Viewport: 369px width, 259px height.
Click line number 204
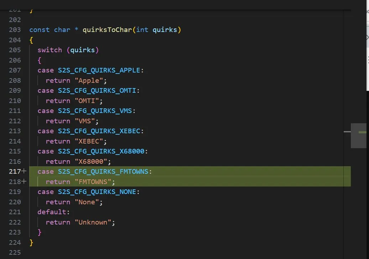tap(15, 40)
